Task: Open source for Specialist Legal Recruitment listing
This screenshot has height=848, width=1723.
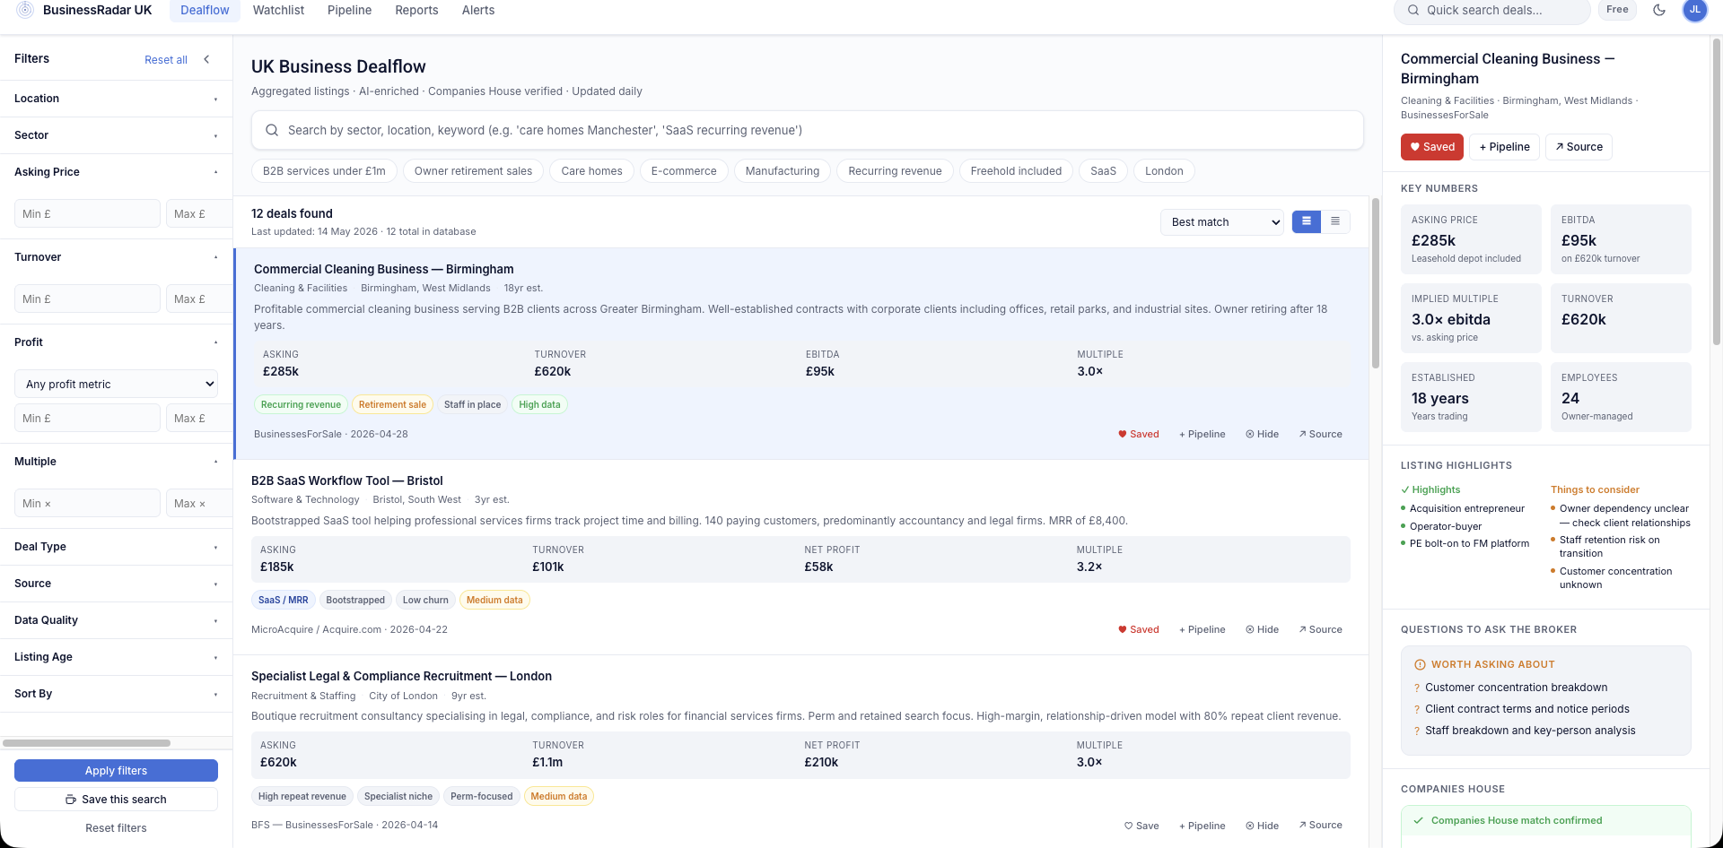Action: (1320, 826)
